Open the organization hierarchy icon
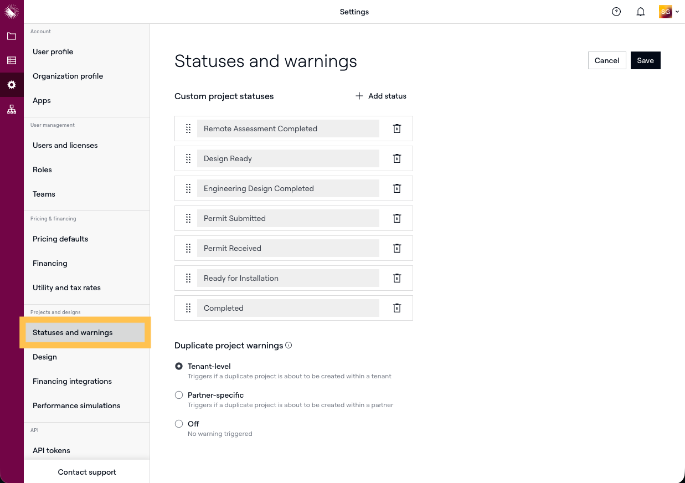Viewport: 685px width, 483px height. click(x=12, y=109)
